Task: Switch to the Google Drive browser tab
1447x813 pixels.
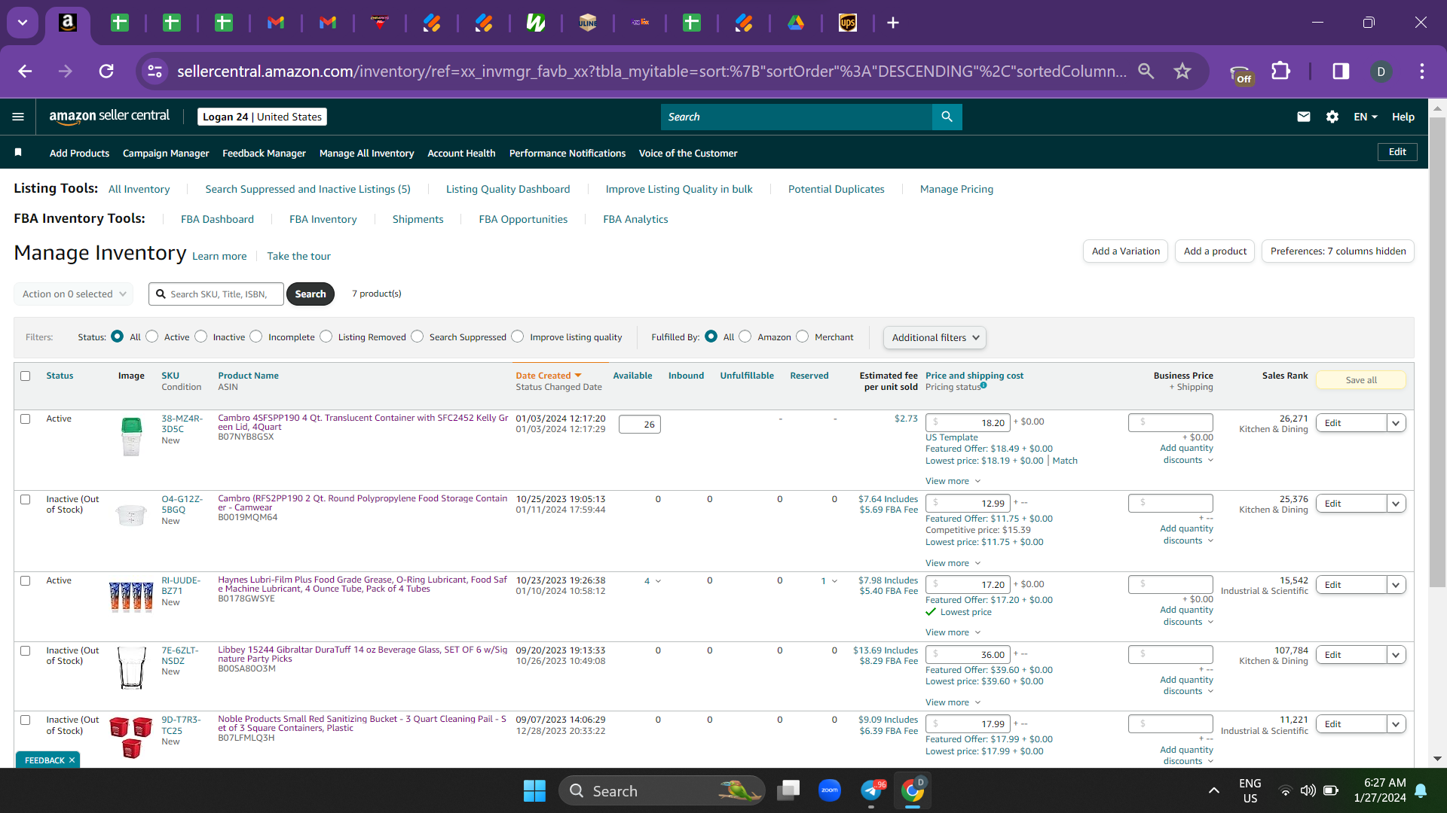Action: point(796,23)
